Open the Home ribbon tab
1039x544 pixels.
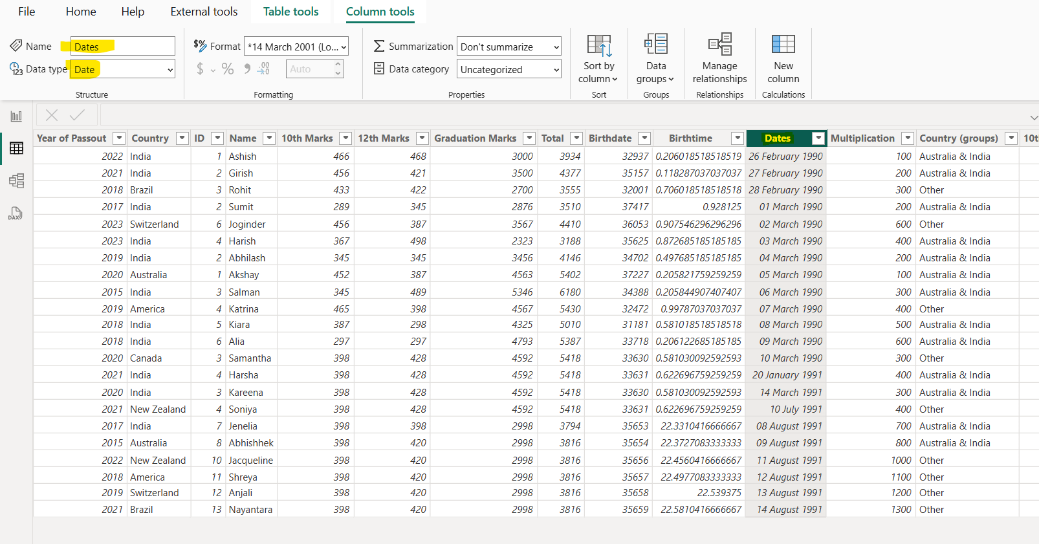tap(81, 12)
